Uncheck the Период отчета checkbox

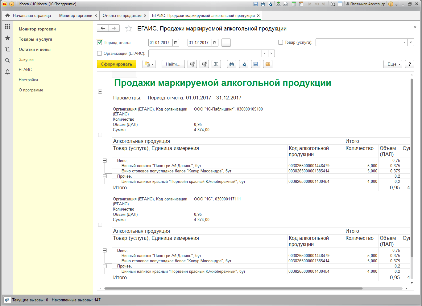[100, 42]
